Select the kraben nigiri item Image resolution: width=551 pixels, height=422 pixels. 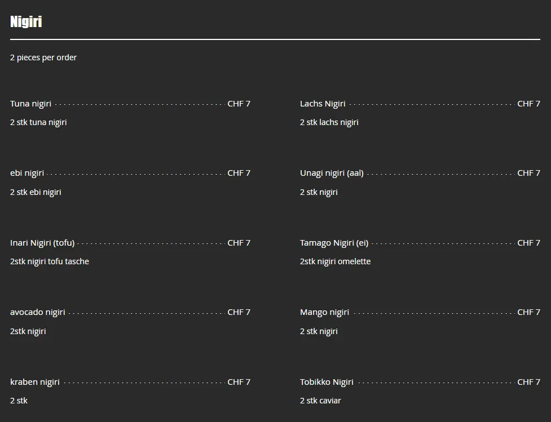tap(35, 382)
